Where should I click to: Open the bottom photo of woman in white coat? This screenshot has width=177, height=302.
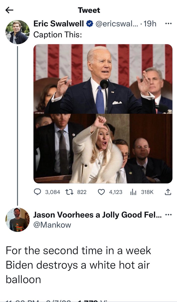point(103,148)
